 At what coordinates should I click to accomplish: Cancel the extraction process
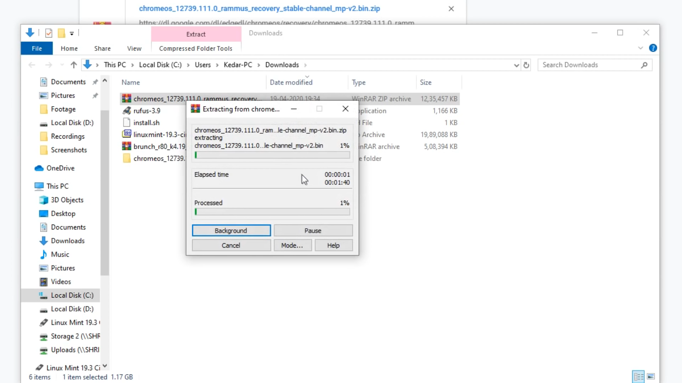coord(231,245)
